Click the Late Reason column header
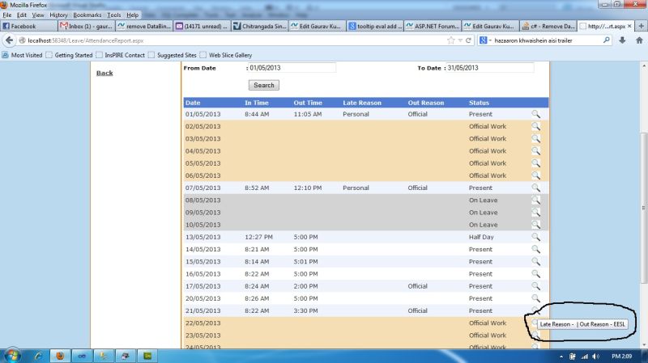 tap(362, 103)
